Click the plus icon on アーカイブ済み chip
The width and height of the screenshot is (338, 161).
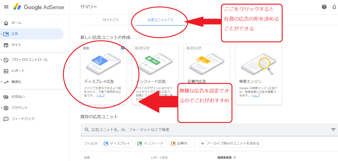(203, 144)
